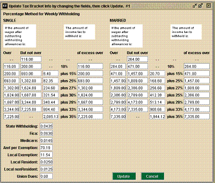Click Married 'But not over' field showing 1,809.00
The image size is (215, 183).
pyautogui.click(x=137, y=81)
